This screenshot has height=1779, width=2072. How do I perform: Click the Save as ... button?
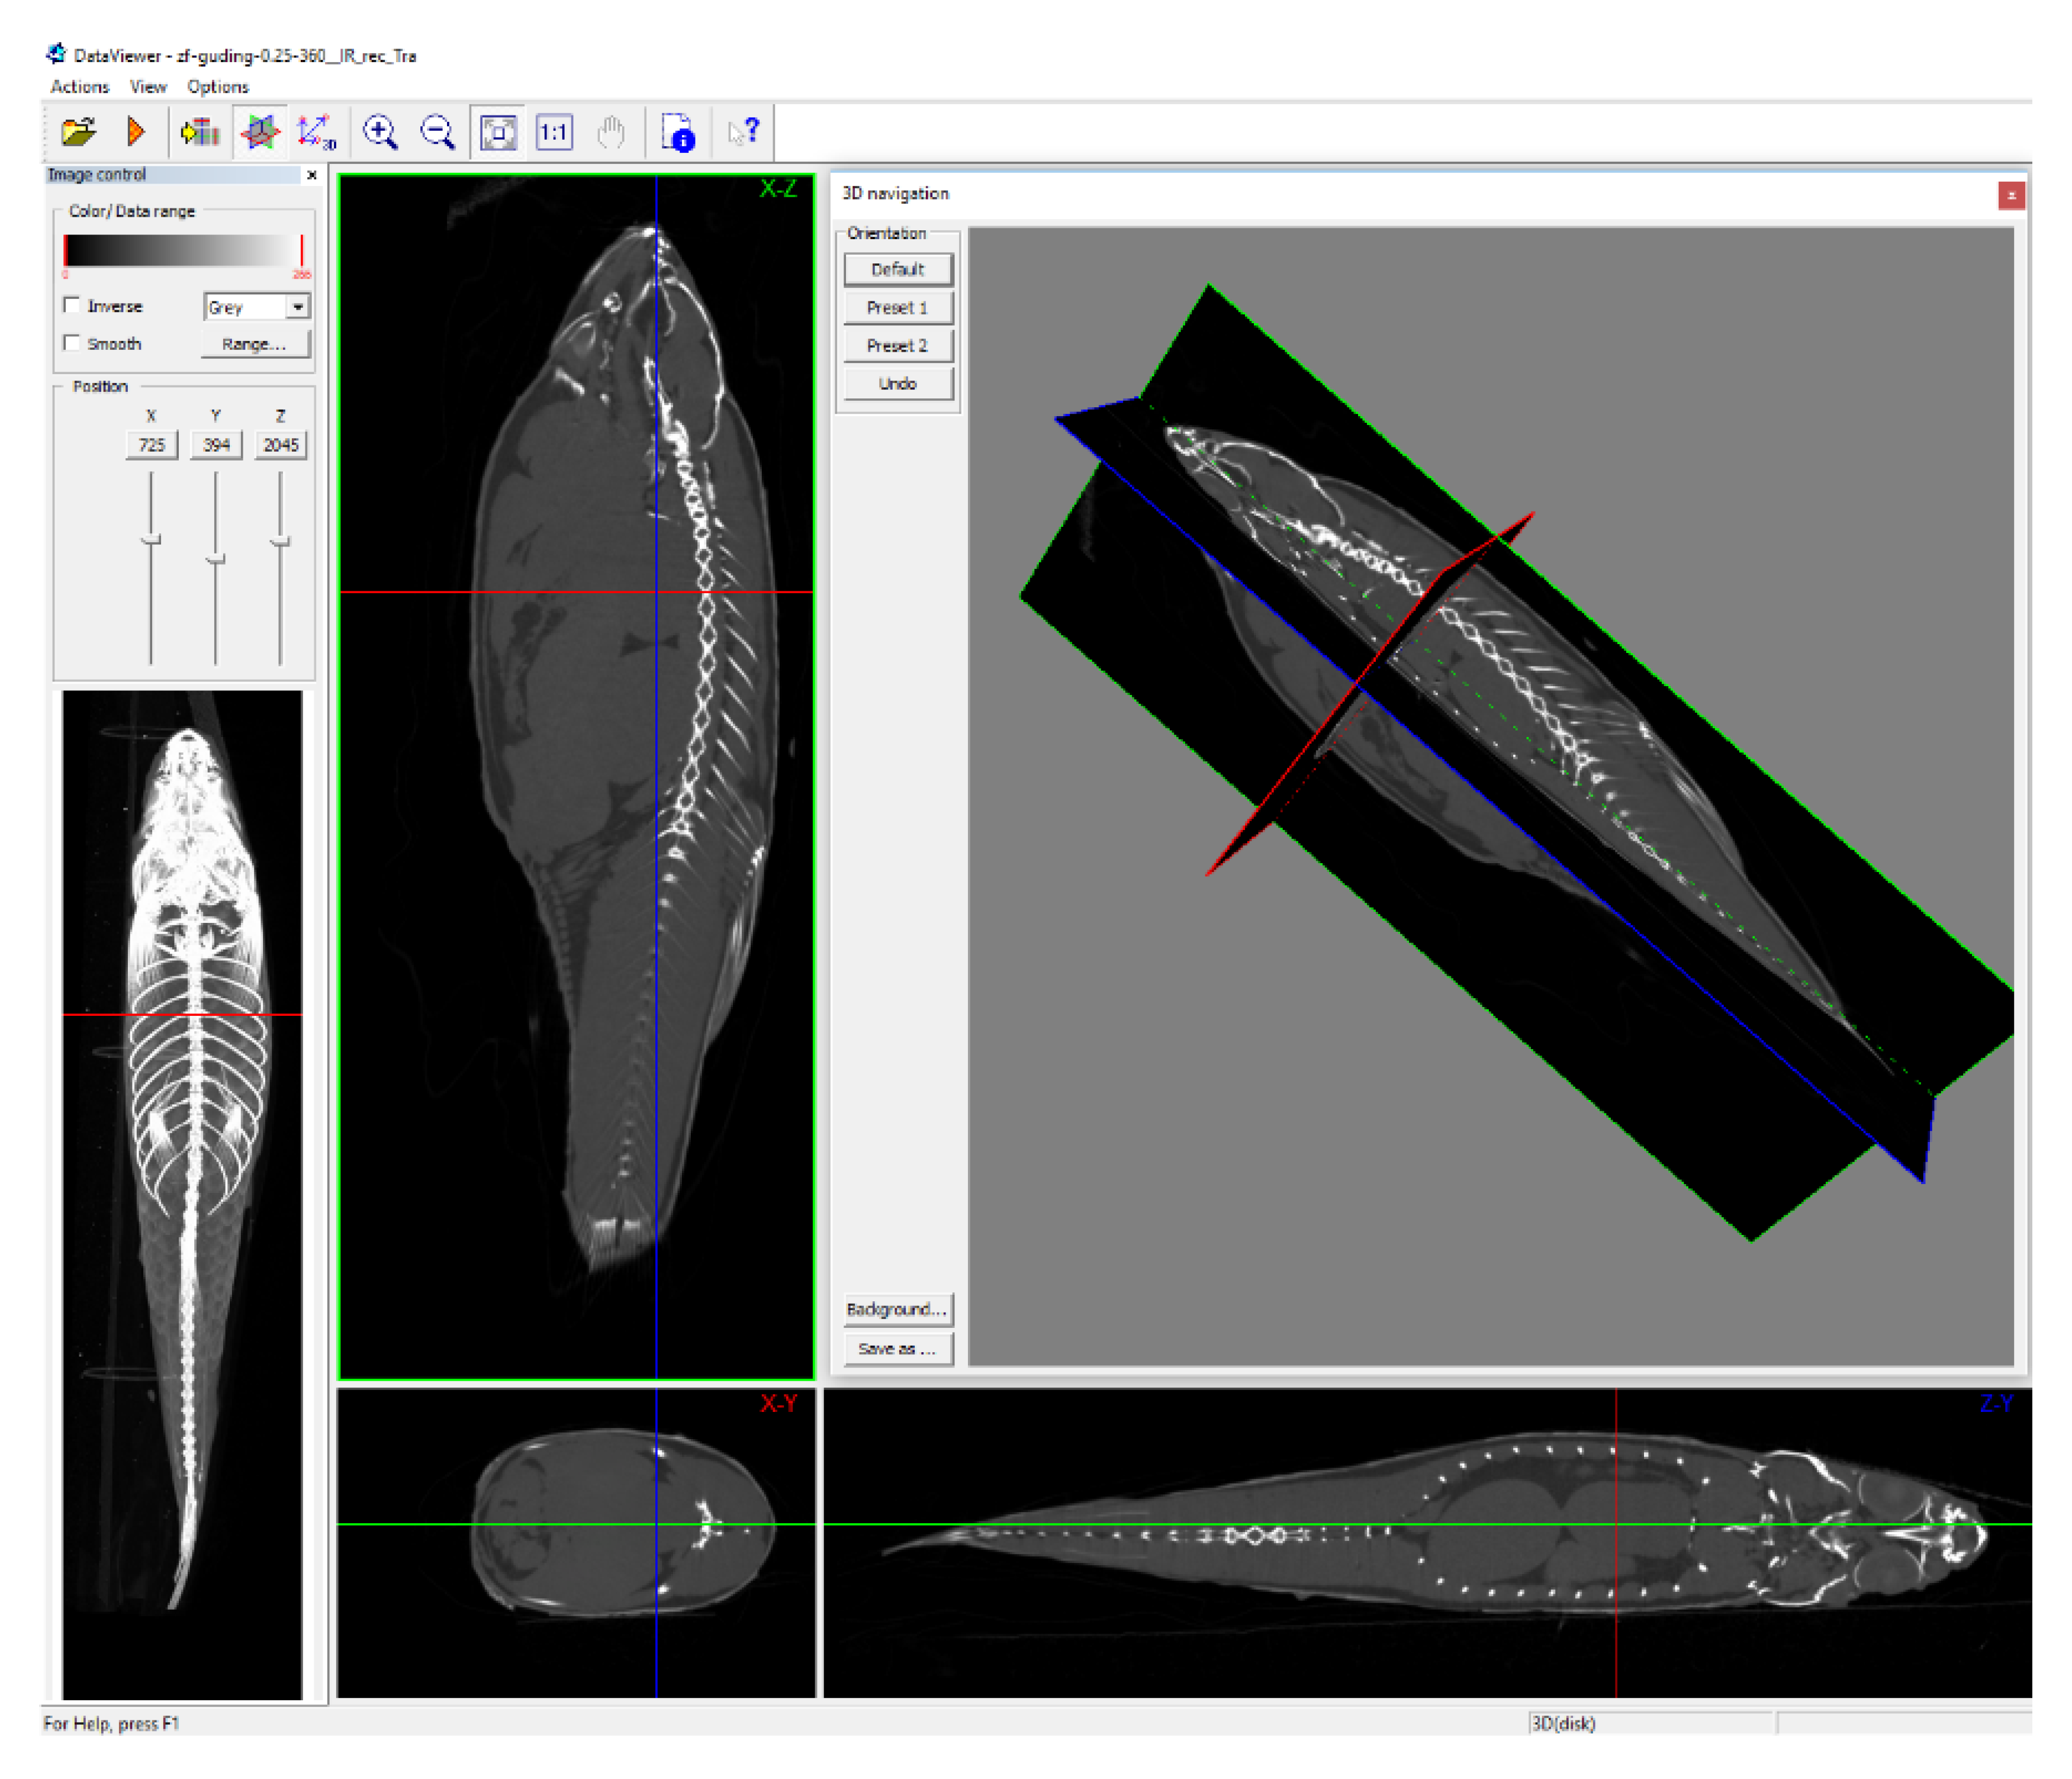point(897,1349)
